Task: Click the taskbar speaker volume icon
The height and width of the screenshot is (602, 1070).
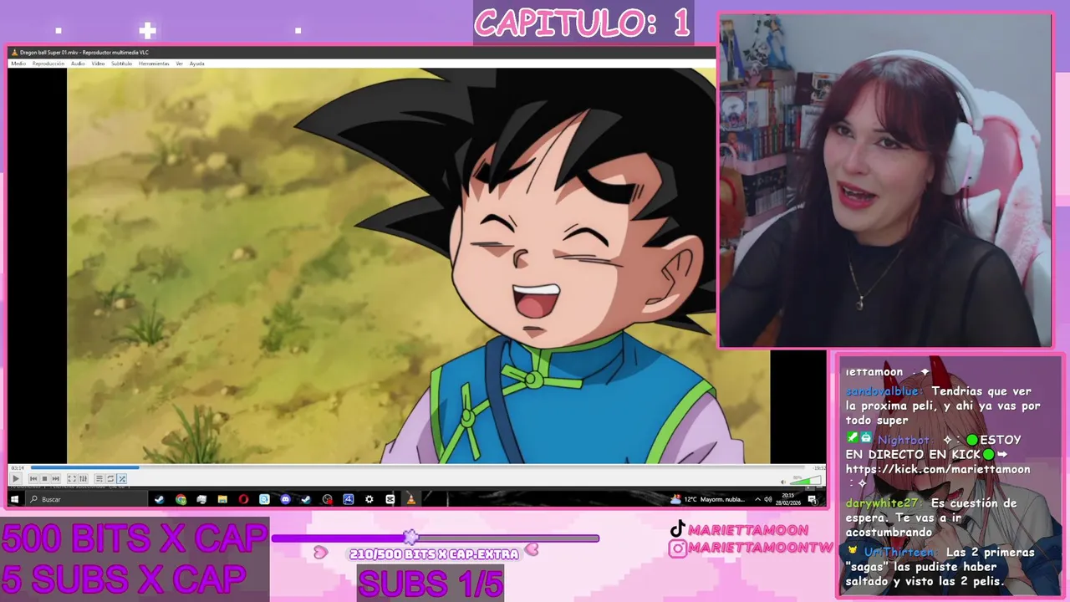Action: tap(768, 499)
